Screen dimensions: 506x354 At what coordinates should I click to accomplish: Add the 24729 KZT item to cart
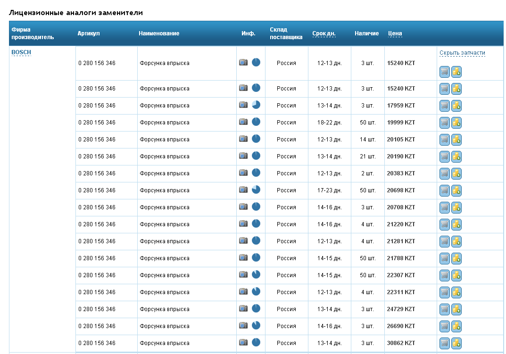(x=444, y=309)
